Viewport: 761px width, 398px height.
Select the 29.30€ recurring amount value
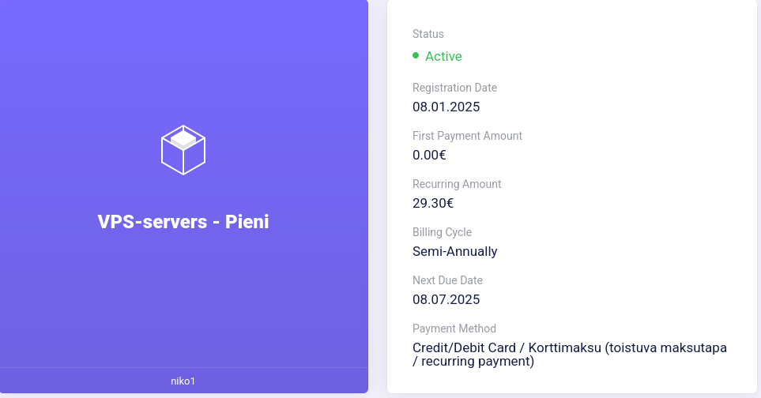pyautogui.click(x=433, y=203)
